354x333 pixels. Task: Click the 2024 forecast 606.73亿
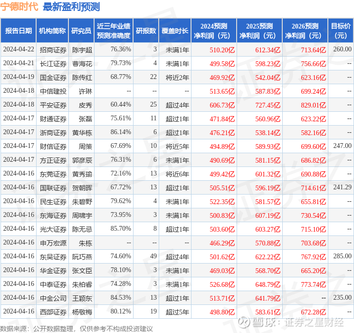[x=222, y=105]
